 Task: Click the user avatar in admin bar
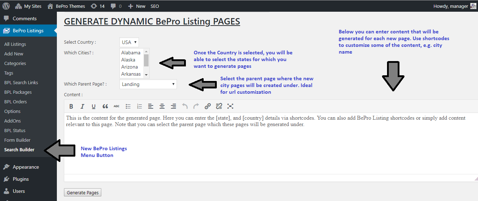tap(473, 6)
